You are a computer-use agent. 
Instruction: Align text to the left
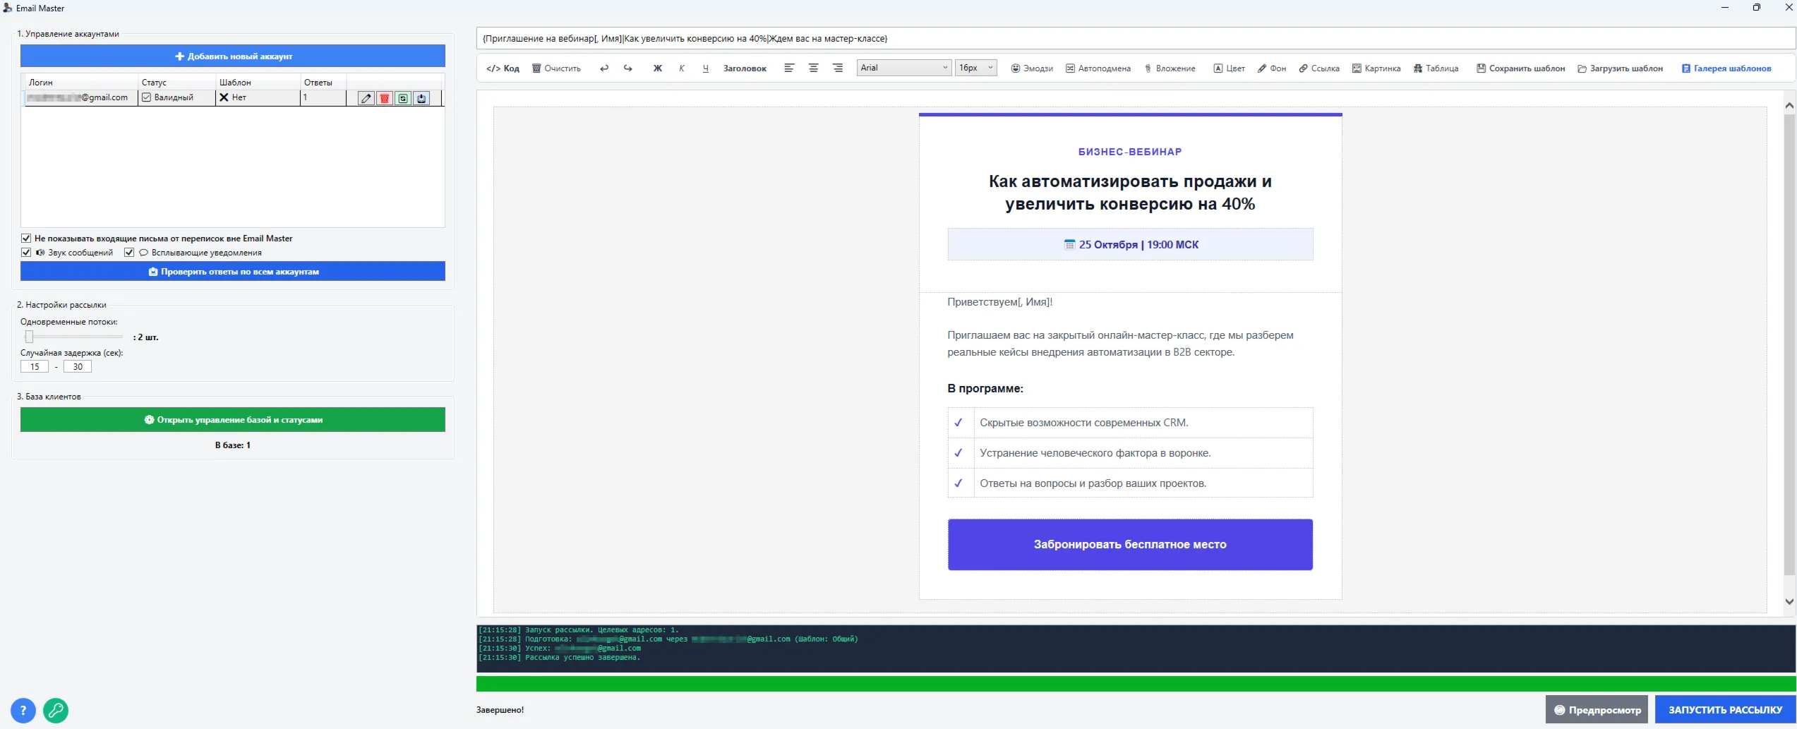pyautogui.click(x=789, y=68)
